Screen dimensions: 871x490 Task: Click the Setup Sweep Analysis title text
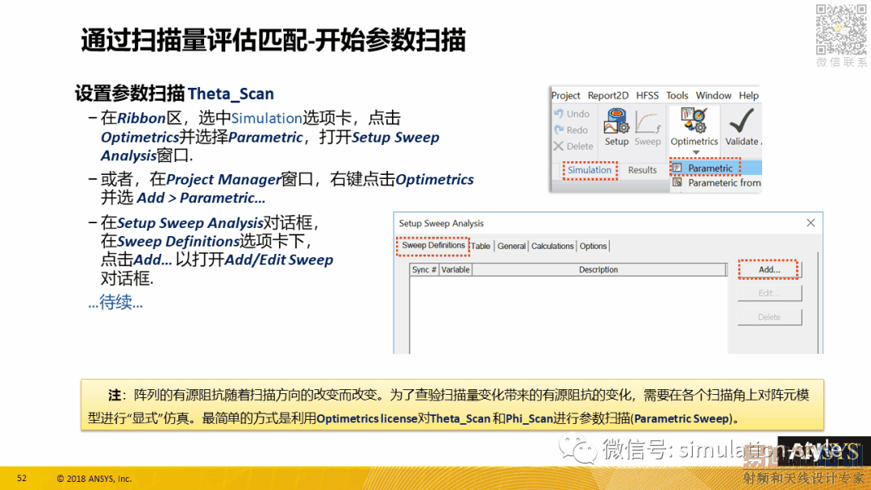[441, 223]
